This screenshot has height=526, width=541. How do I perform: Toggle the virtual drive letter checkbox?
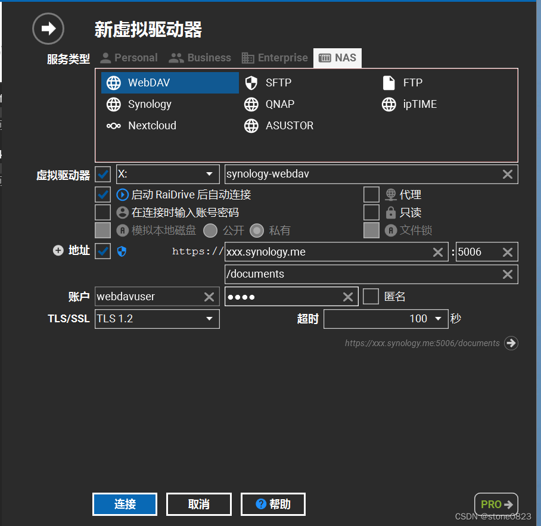(x=103, y=174)
